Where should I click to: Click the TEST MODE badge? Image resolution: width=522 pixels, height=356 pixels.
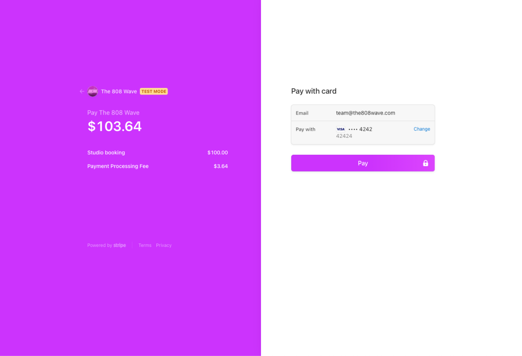(154, 91)
